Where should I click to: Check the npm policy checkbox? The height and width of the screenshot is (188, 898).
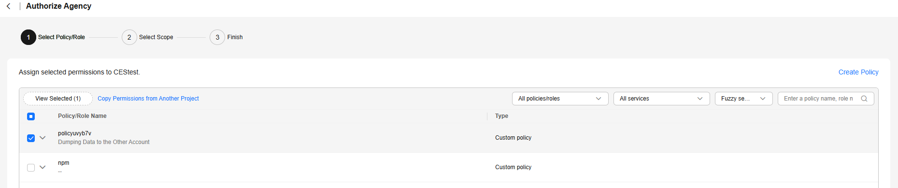(x=31, y=168)
